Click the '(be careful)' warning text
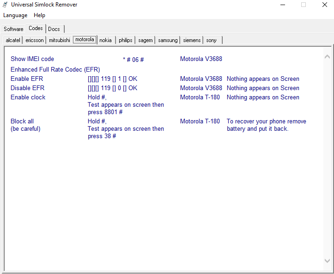 25,129
